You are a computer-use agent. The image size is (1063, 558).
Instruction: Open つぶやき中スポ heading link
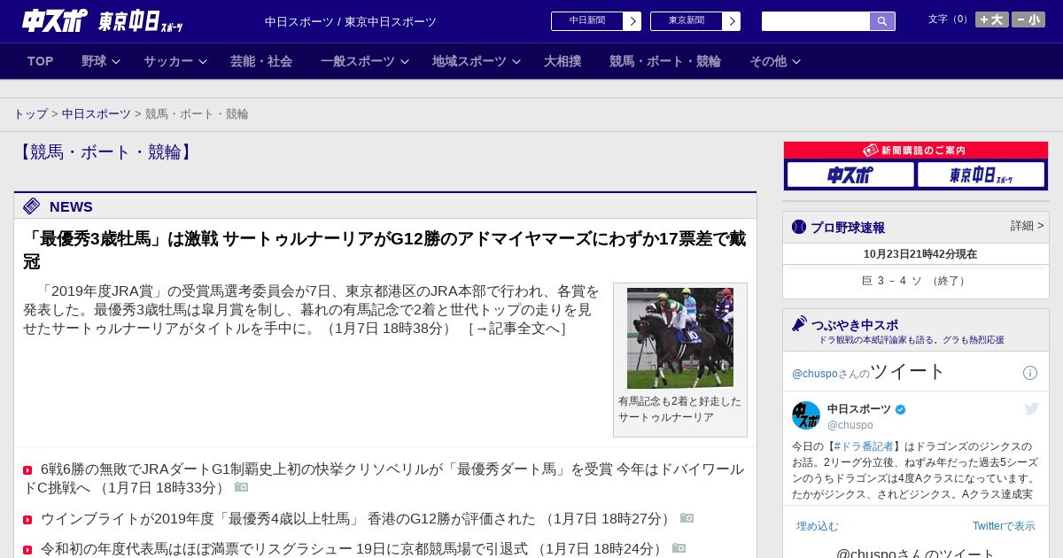[x=855, y=325]
